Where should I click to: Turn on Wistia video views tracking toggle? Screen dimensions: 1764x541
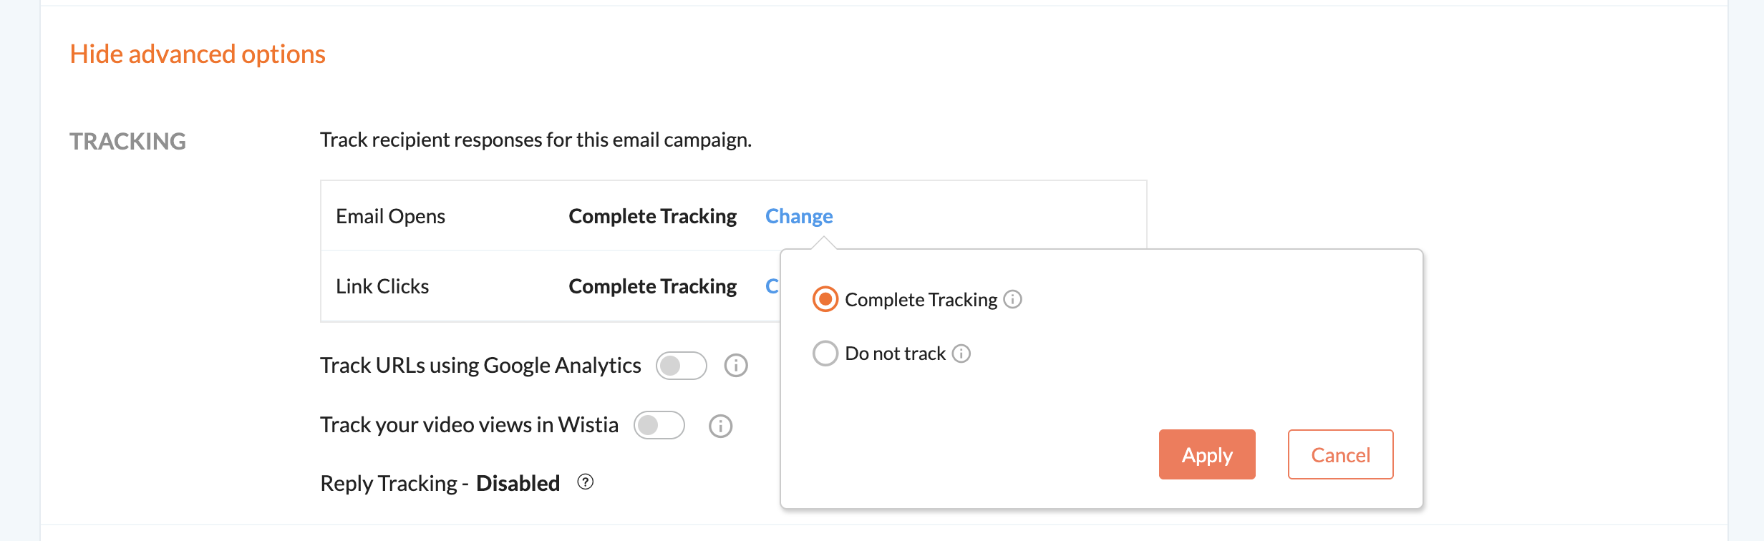(659, 425)
